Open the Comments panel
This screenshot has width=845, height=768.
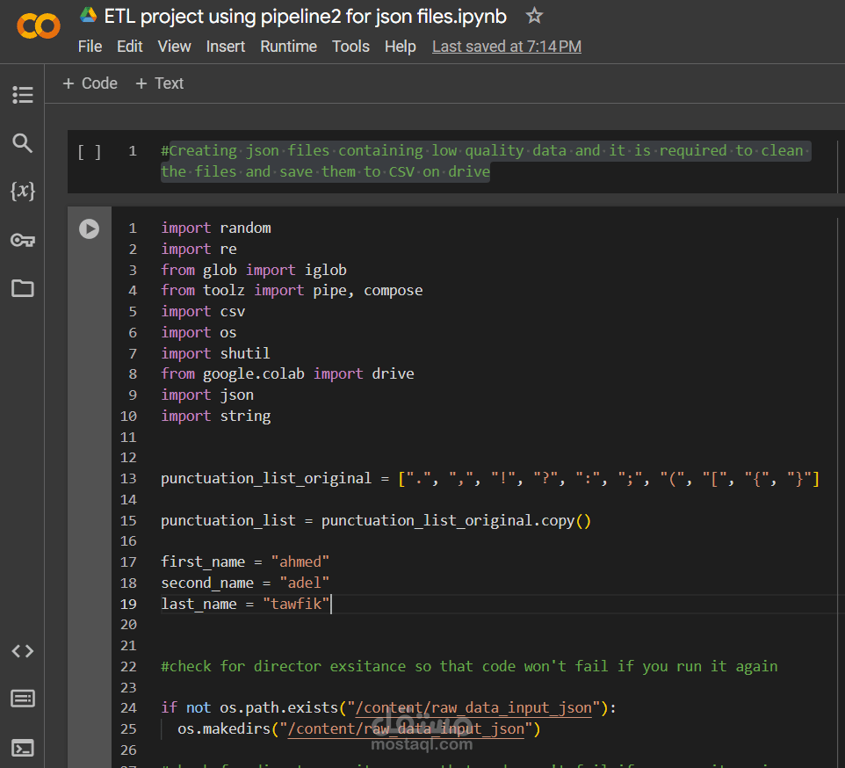tap(22, 699)
